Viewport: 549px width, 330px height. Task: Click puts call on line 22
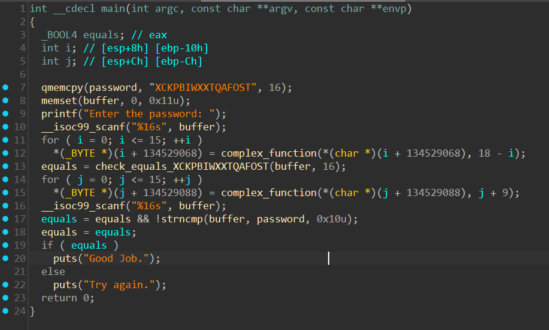pos(65,285)
